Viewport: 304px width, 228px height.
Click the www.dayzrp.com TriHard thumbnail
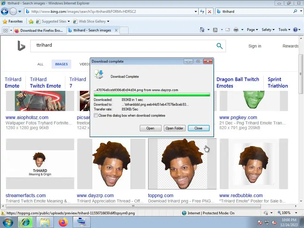click(x=111, y=164)
